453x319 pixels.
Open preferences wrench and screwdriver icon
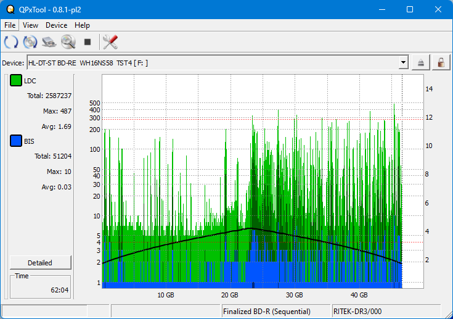click(x=110, y=42)
